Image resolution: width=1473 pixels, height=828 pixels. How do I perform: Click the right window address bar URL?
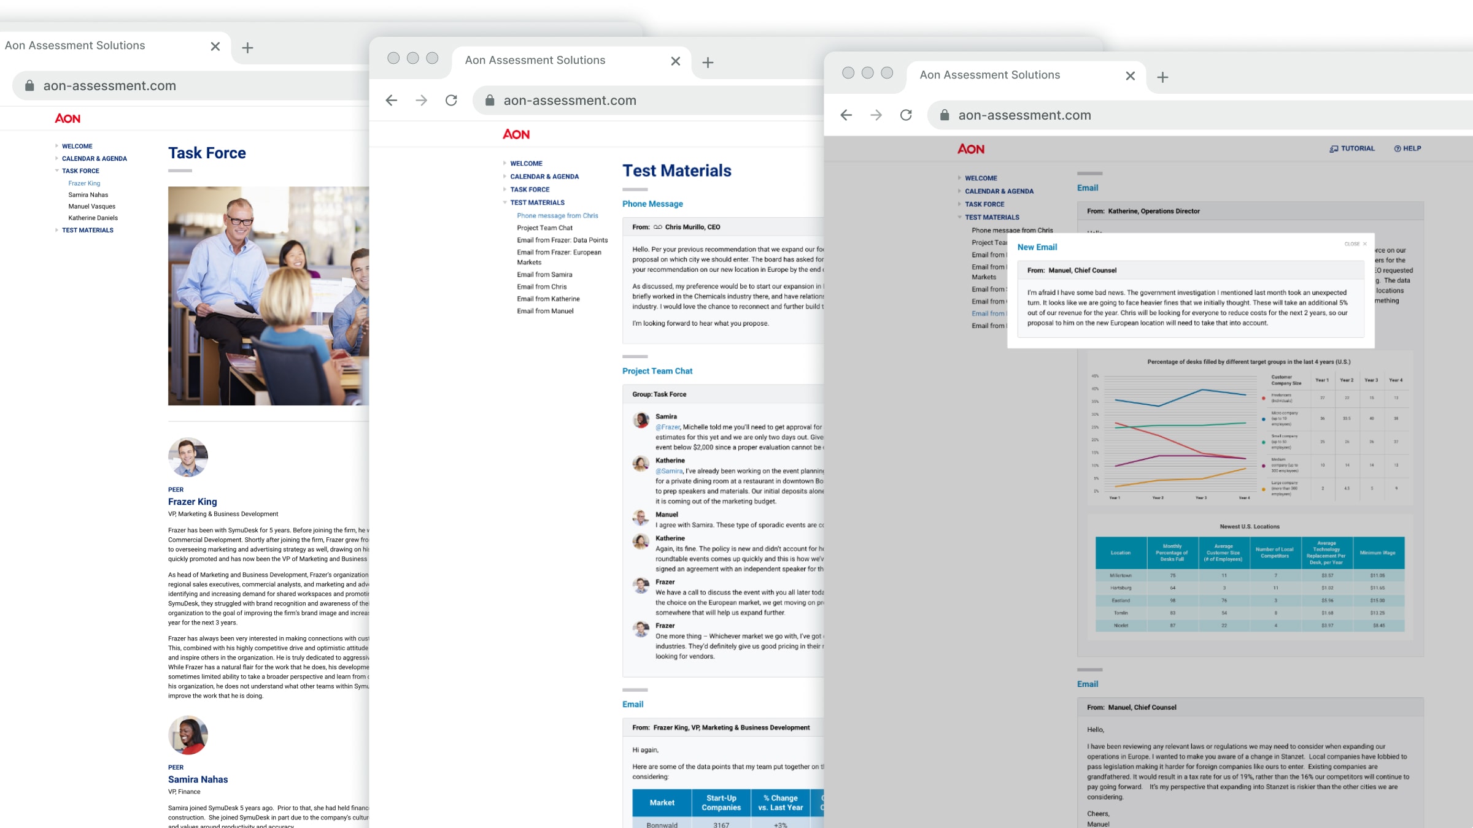coord(1024,115)
